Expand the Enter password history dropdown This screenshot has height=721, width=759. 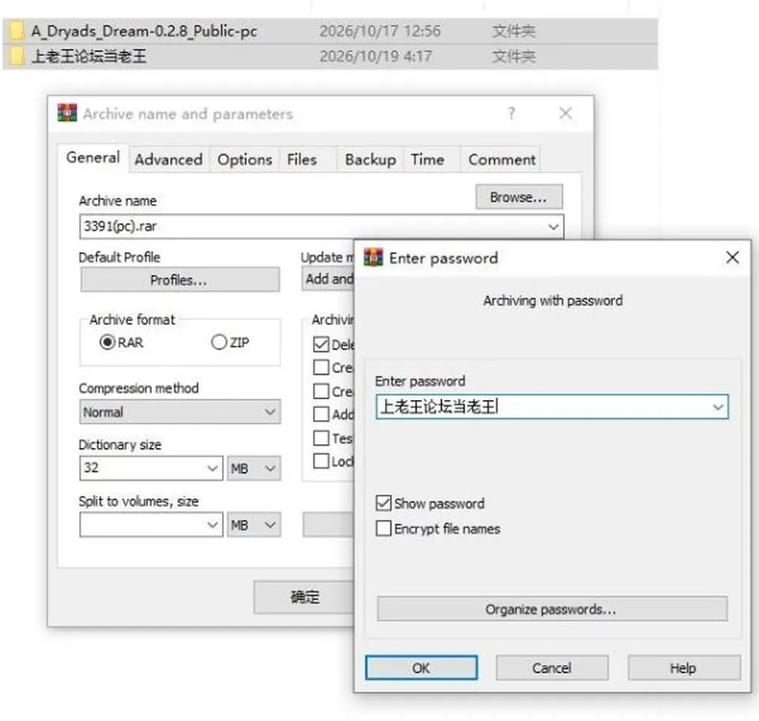718,407
